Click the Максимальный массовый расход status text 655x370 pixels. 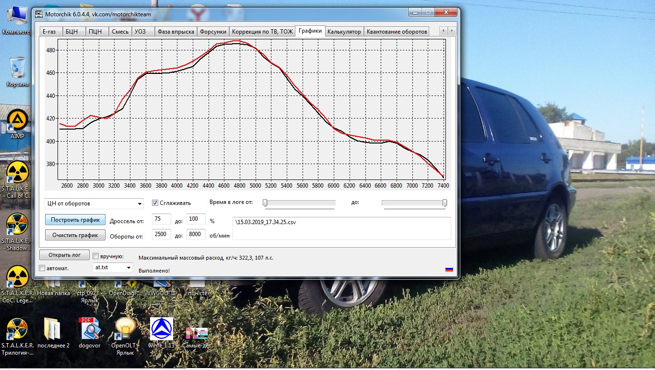(206, 258)
